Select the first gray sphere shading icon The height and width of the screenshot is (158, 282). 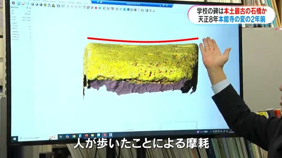pos(32,4)
